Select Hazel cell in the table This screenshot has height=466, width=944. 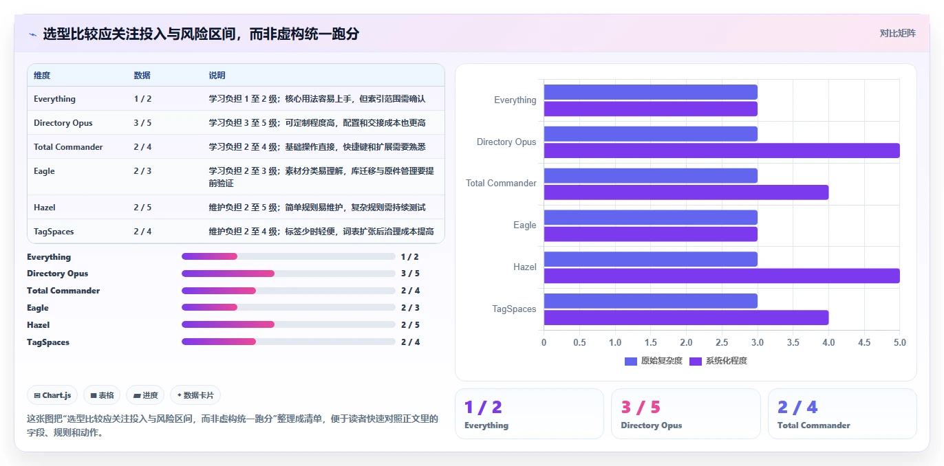tap(45, 208)
